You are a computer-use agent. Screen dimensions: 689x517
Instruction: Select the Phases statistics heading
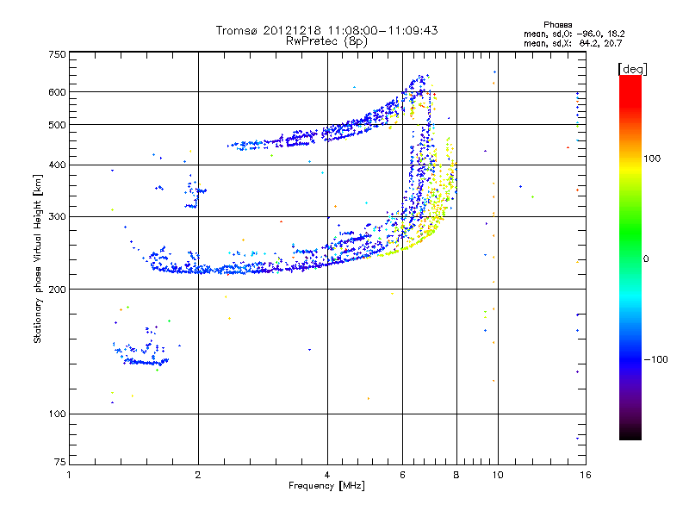[x=557, y=25]
